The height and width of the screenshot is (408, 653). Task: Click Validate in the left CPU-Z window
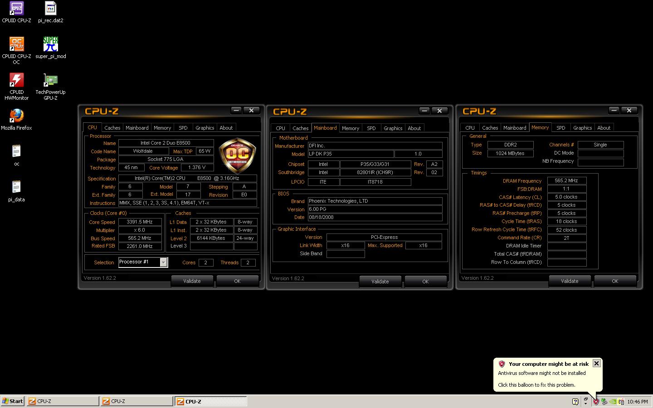point(192,281)
